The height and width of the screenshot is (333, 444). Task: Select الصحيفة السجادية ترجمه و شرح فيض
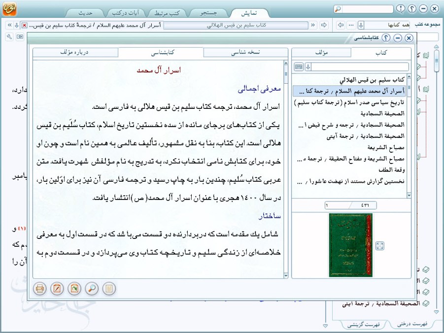click(349, 125)
